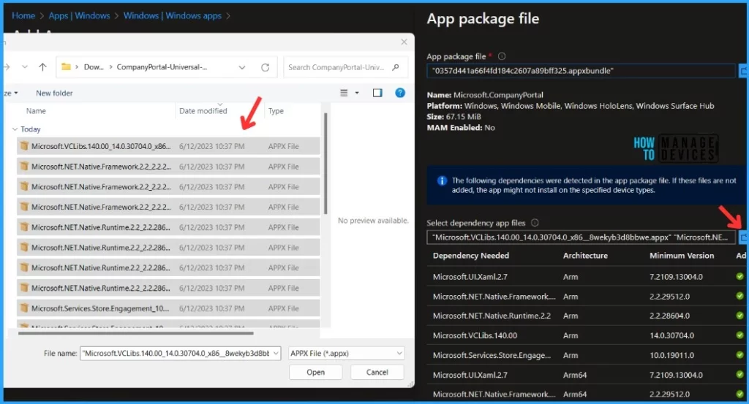Click the Select dependency app files input field
The width and height of the screenshot is (749, 404).
[581, 237]
